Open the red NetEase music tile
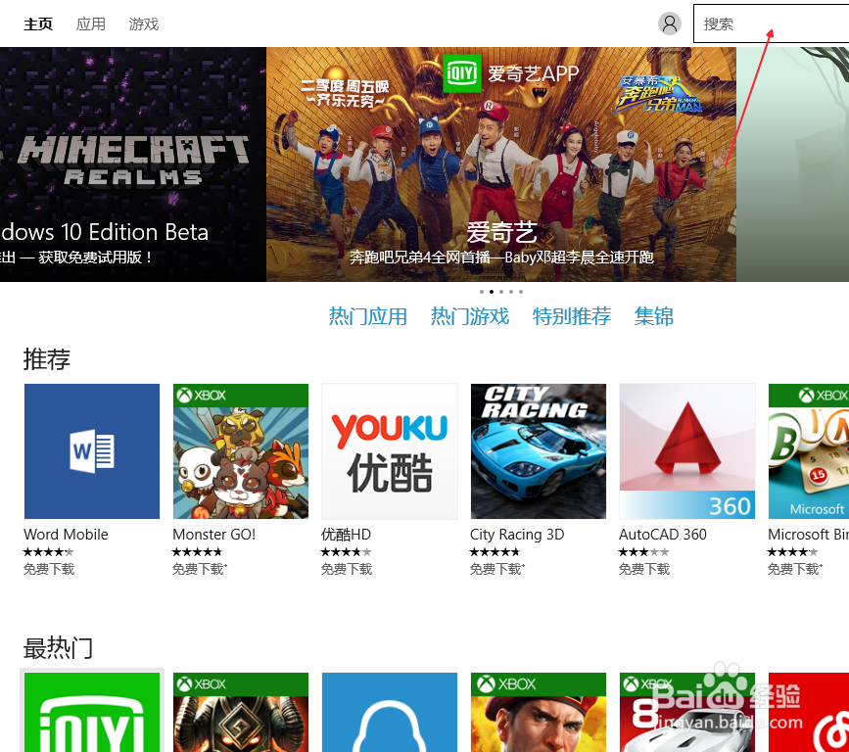This screenshot has height=752, width=849. [809, 712]
